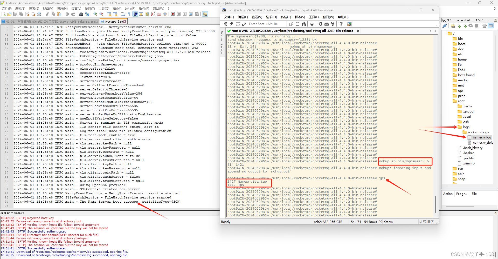This screenshot has width=498, height=259.
Task: Open the 插件(P) menu in Notepad++
Action: (144, 8)
